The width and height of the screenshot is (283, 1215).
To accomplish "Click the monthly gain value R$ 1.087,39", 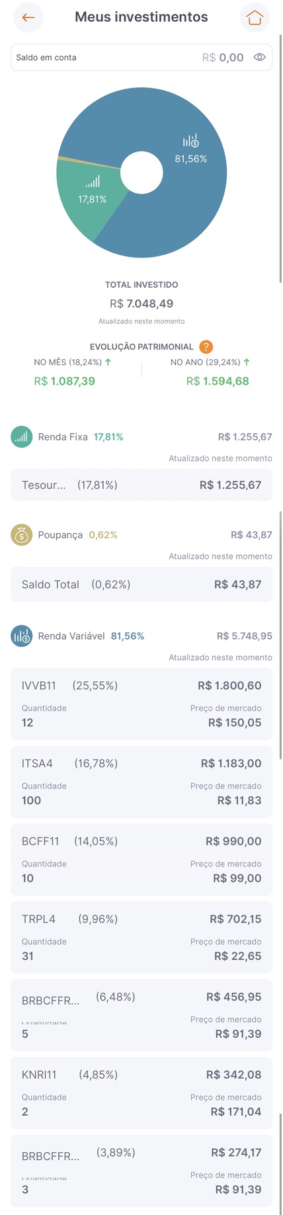I will pyautogui.click(x=65, y=381).
